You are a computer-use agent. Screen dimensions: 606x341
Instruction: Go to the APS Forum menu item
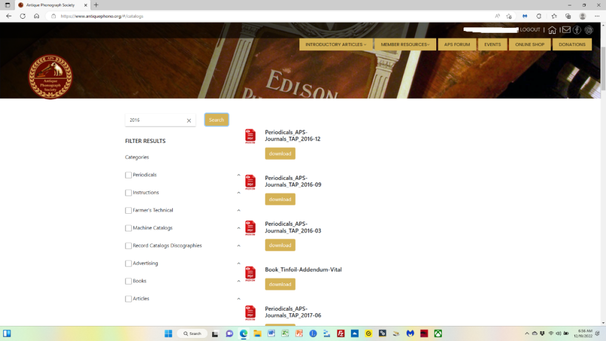tap(457, 44)
